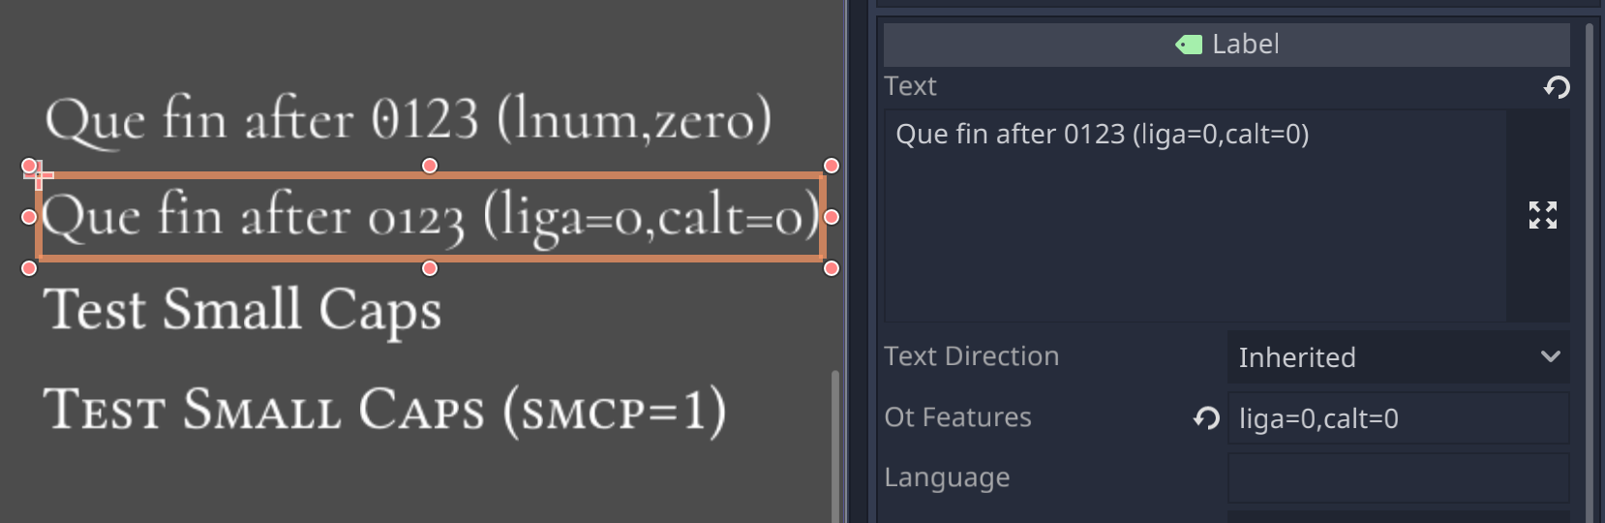Click the right-middle selection handle
1605x523 pixels.
tap(831, 217)
